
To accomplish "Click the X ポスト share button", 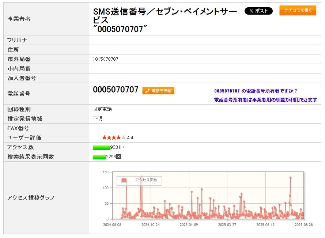I will click(258, 11).
